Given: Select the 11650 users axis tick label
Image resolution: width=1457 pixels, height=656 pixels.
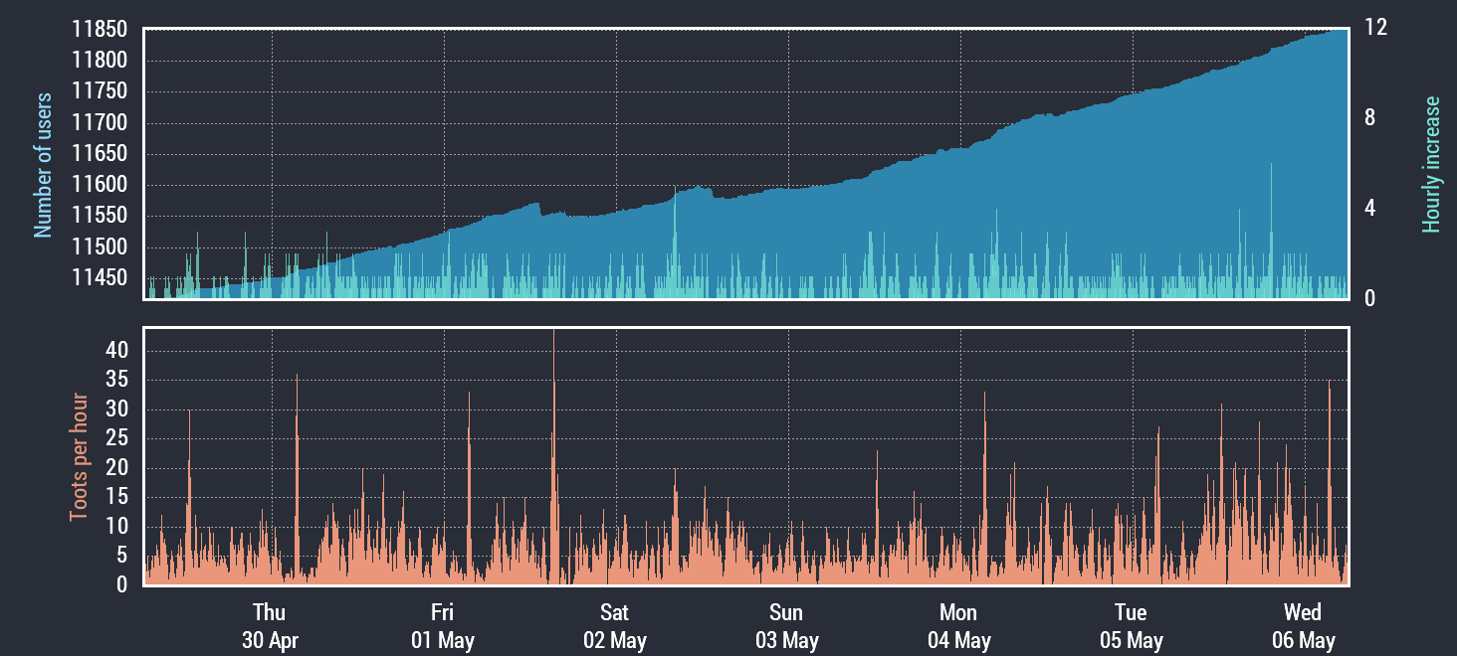Looking at the screenshot, I should point(100,154).
